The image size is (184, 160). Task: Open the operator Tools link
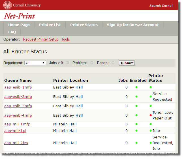point(66,39)
